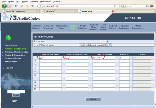Open Advanced Configuration in sidebar

tap(17, 52)
